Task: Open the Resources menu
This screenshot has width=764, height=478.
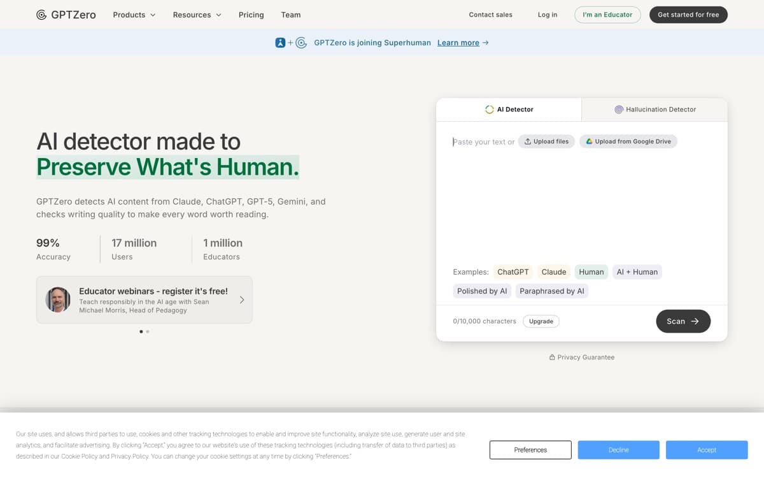Action: coord(197,15)
